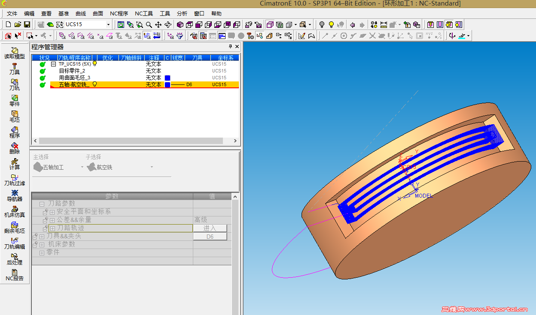Screen dimensions: 536x315
Task: Open the 文件 (File) menu
Action: click(x=12, y=14)
